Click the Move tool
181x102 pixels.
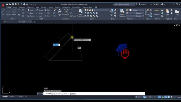(x=31, y=10)
